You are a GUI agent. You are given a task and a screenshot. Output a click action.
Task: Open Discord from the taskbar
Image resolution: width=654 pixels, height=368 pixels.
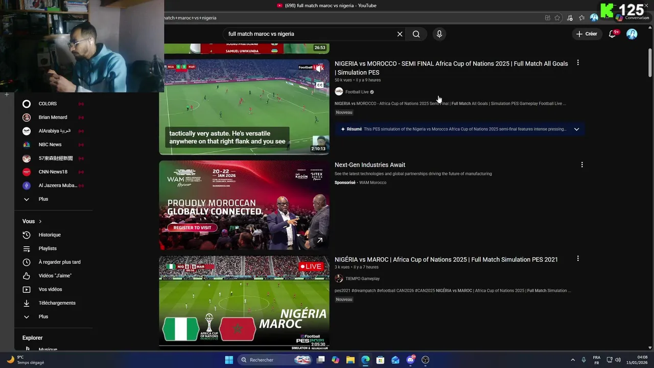pos(410,360)
